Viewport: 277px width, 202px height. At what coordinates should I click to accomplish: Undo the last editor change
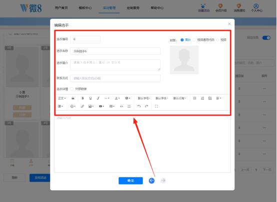139,106
